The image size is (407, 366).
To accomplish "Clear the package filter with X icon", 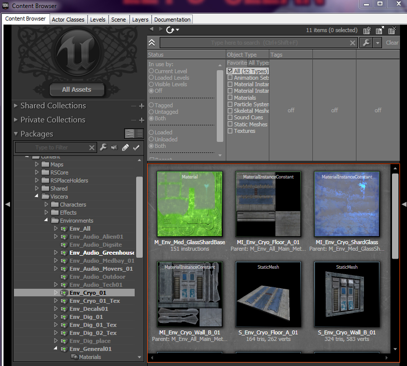I will [x=92, y=147].
